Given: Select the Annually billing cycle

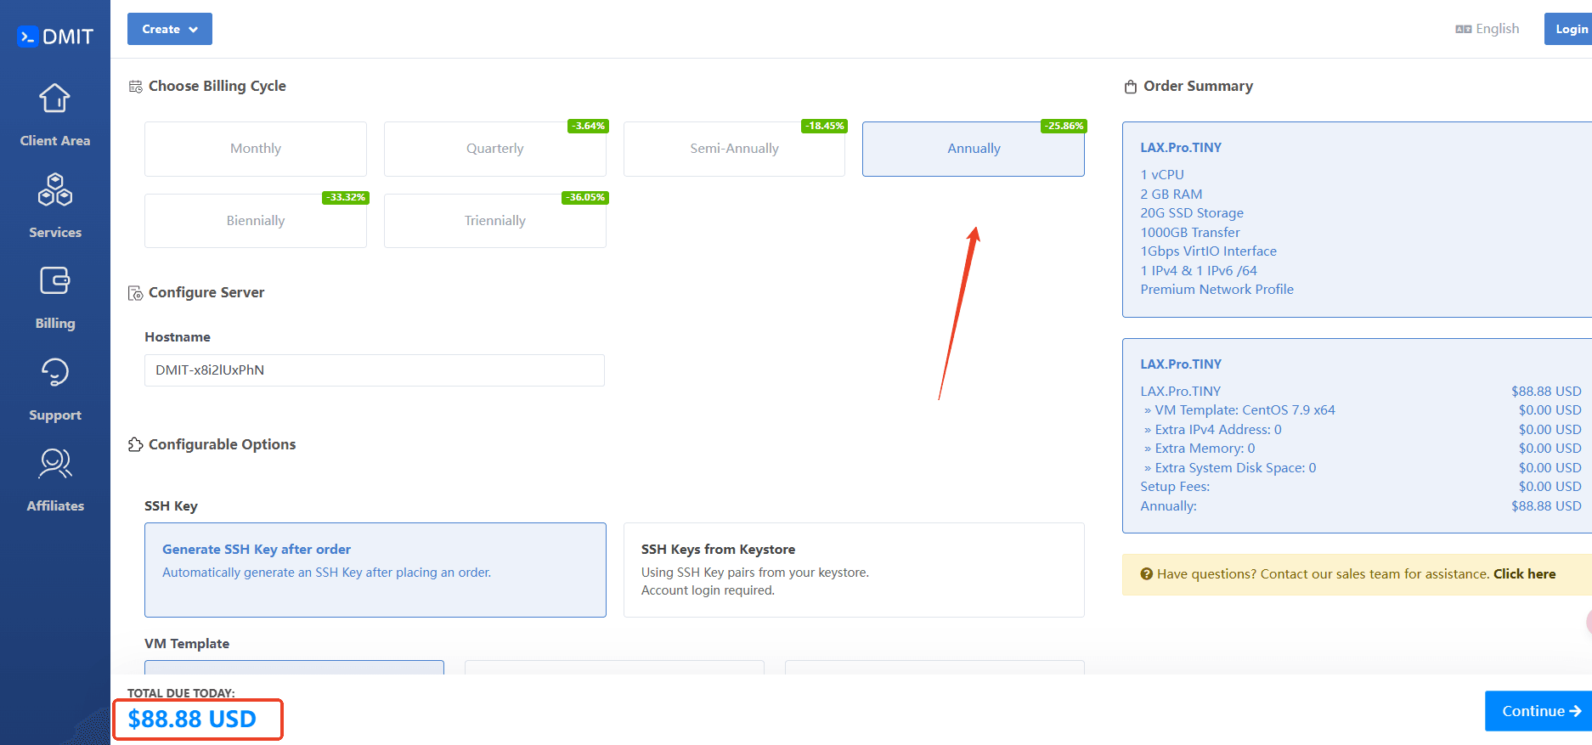Looking at the screenshot, I should click(974, 149).
